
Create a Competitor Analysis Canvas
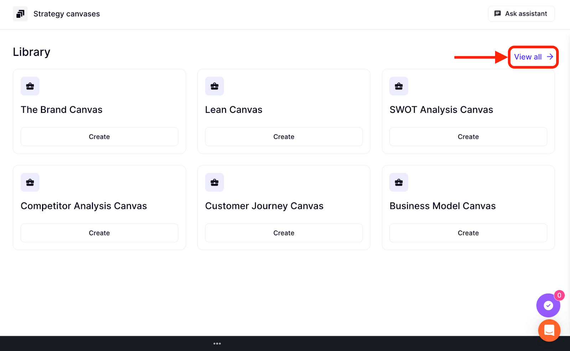99,233
